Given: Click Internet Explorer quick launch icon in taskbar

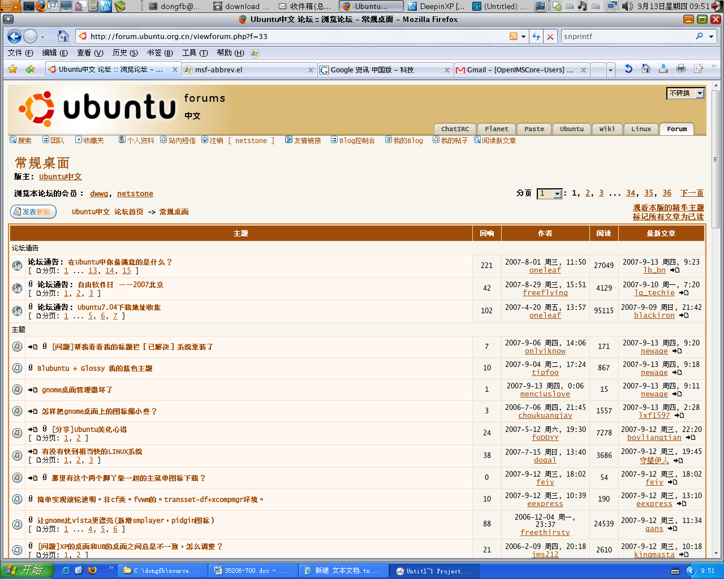Looking at the screenshot, I should click(x=66, y=571).
